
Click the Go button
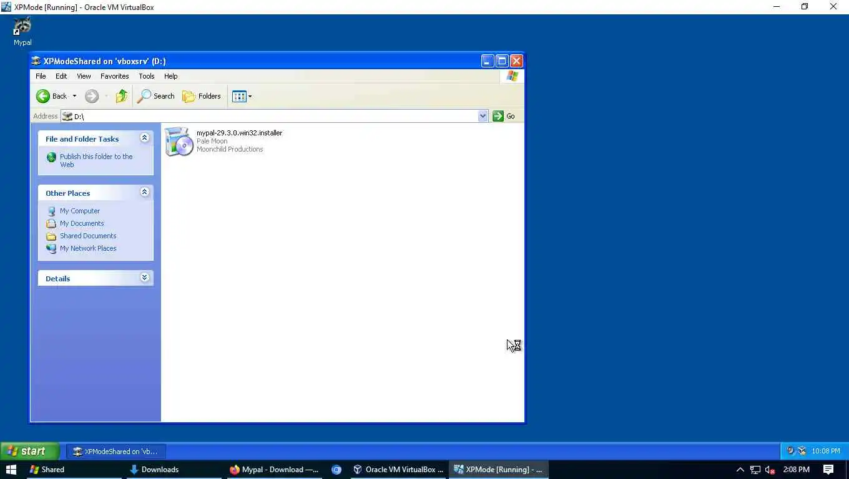pyautogui.click(x=504, y=116)
